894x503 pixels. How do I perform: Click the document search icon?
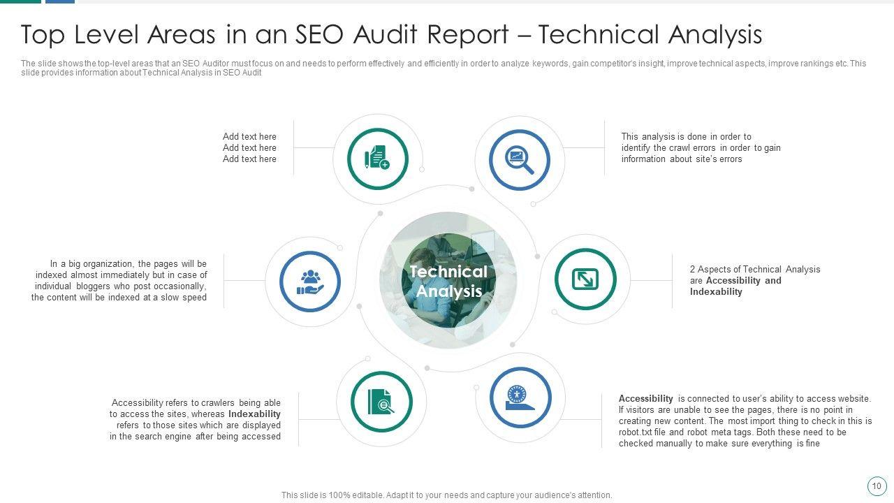pos(381,401)
